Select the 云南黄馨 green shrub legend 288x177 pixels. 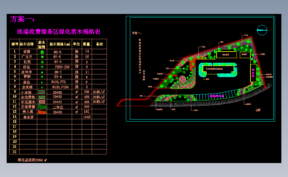point(42,107)
